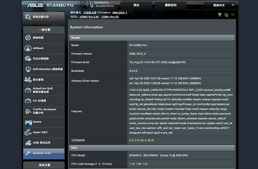Viewport: 258px width, 169px height.
Task: Click the USB status icon
Action: click(x=233, y=15)
